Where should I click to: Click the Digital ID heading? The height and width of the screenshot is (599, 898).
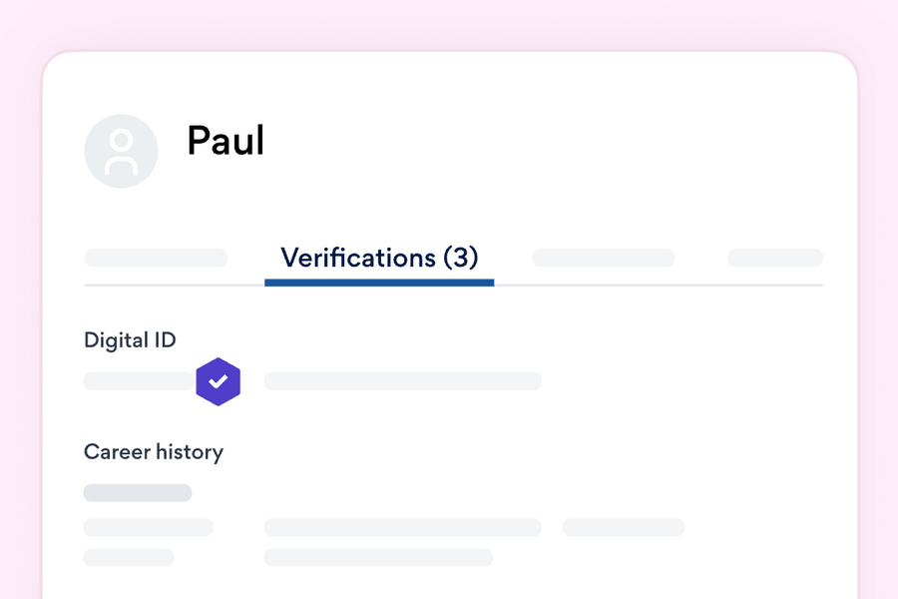click(130, 340)
